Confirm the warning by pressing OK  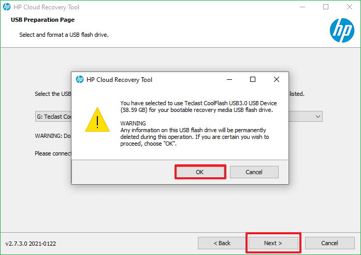pos(200,172)
